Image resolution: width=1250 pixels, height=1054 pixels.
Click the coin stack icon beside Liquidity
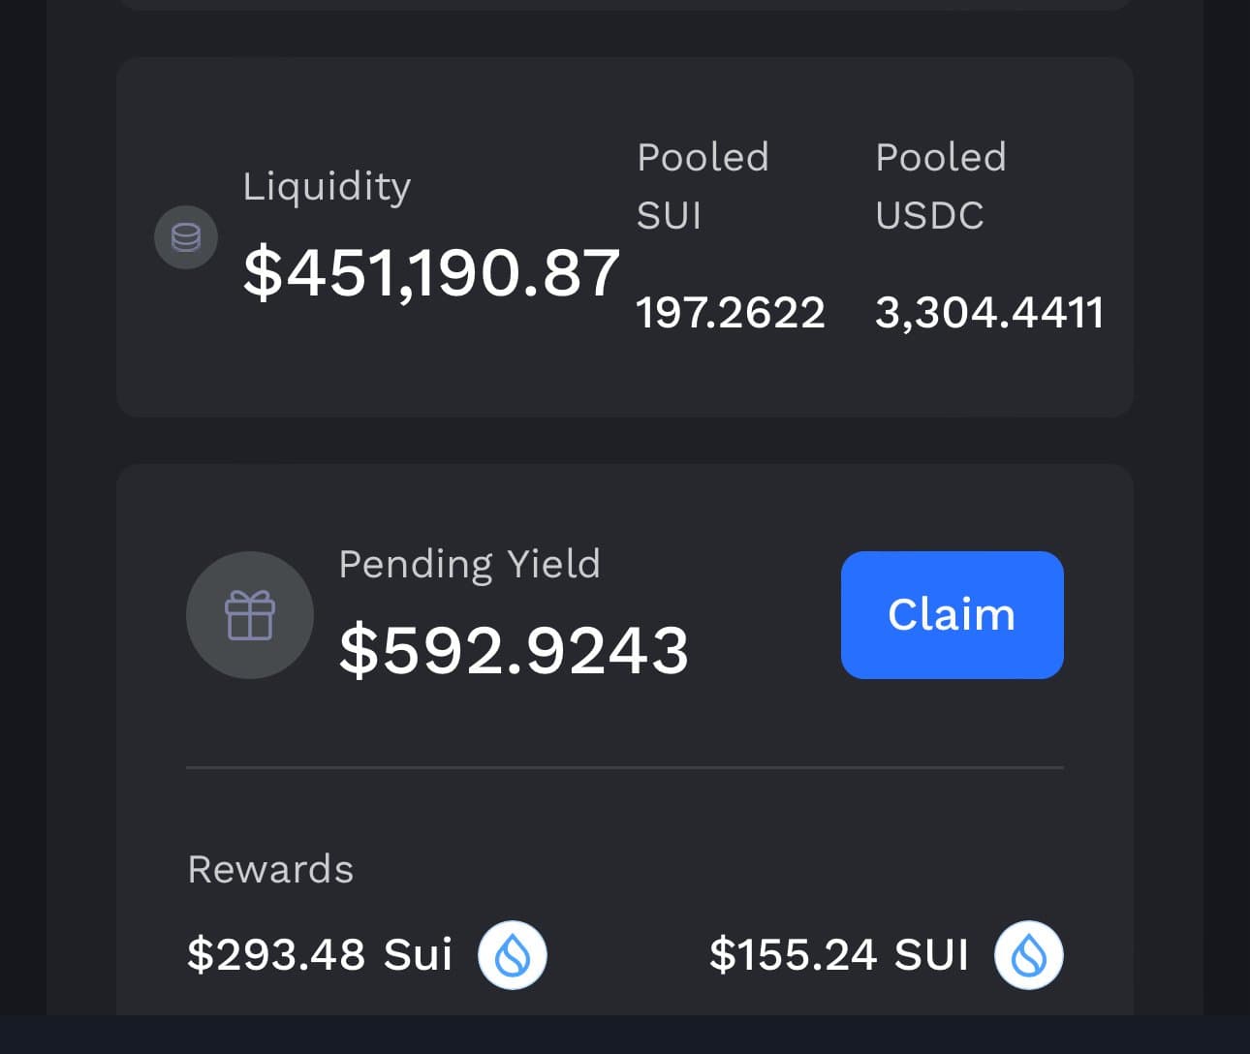pos(186,237)
